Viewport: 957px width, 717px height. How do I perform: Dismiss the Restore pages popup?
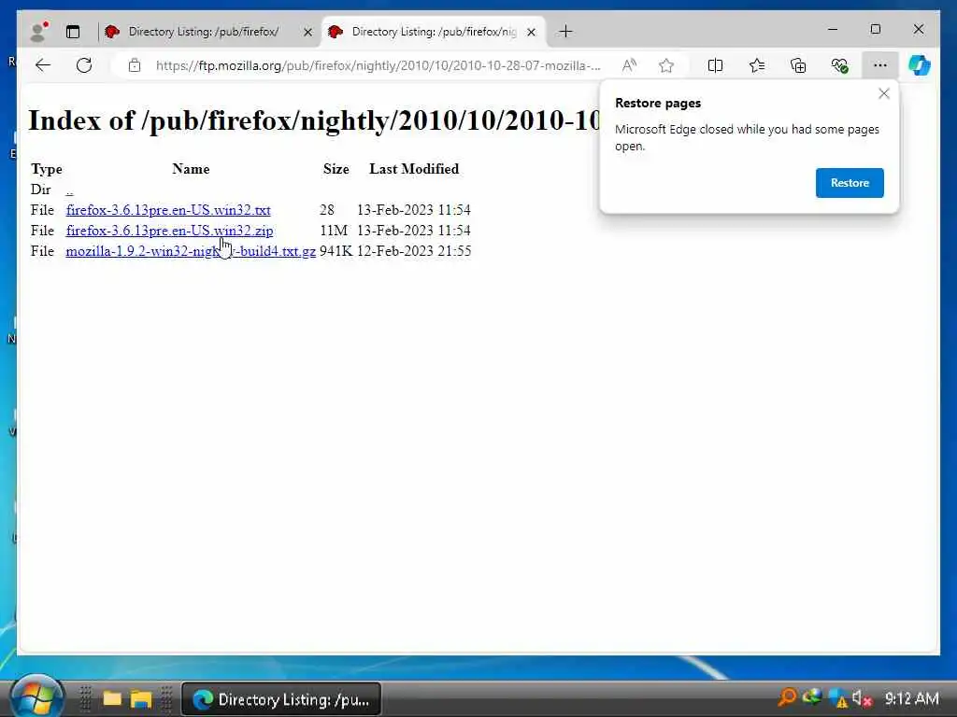[884, 93]
